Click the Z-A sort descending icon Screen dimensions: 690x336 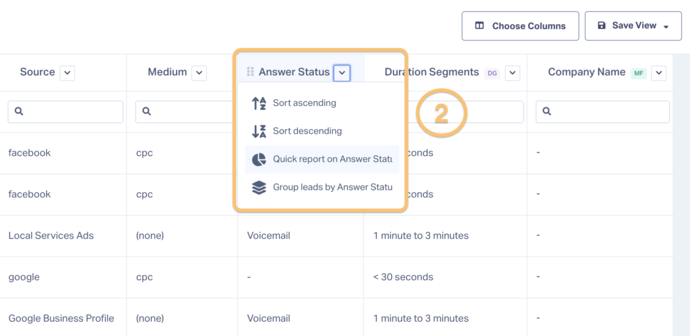tap(259, 132)
